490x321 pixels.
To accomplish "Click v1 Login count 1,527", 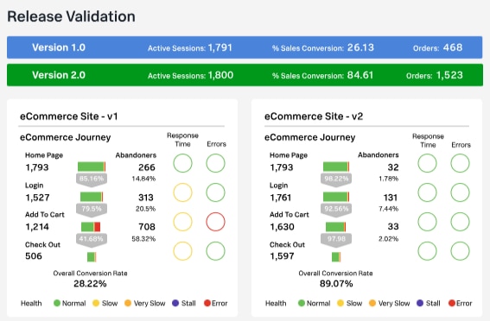I will (x=37, y=198).
